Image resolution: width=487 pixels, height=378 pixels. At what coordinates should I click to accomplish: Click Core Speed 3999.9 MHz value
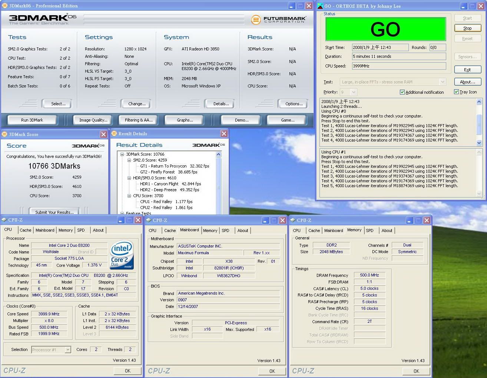pyautogui.click(x=49, y=314)
